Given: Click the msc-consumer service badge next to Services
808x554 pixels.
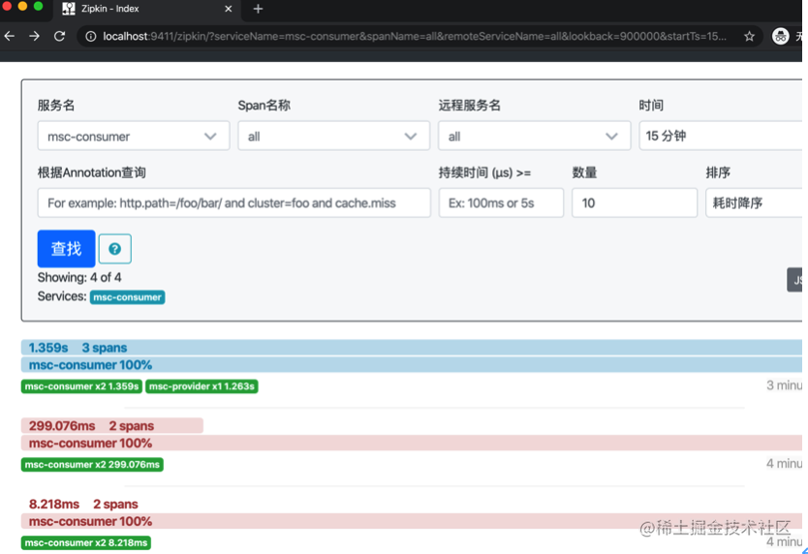Looking at the screenshot, I should tap(127, 297).
